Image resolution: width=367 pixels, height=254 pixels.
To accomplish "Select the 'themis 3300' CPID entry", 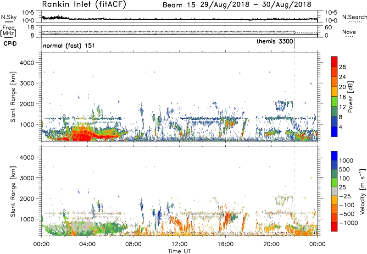I will [275, 42].
